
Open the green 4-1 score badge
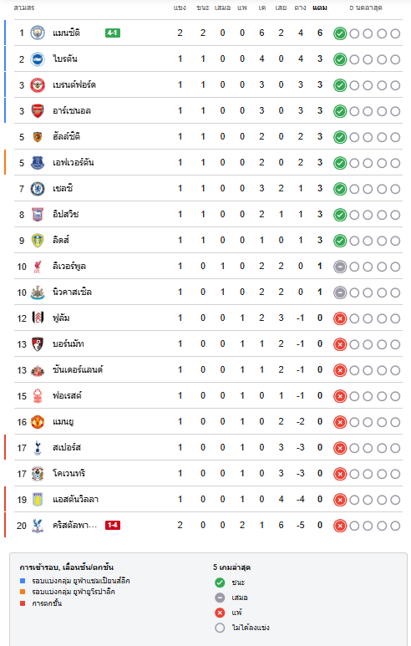[113, 33]
